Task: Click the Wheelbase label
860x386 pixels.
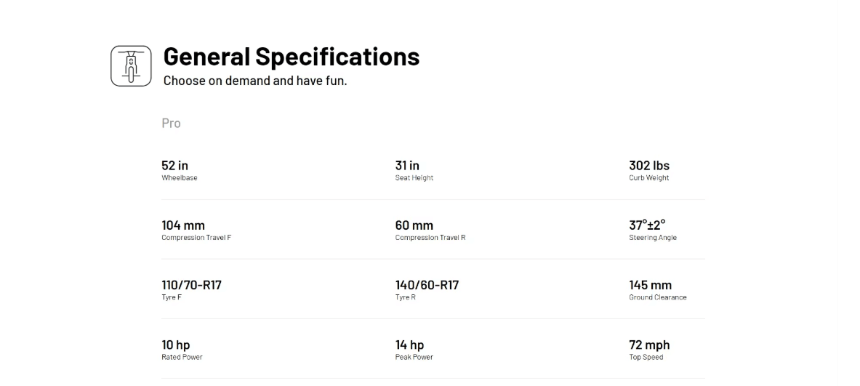Action: point(179,178)
